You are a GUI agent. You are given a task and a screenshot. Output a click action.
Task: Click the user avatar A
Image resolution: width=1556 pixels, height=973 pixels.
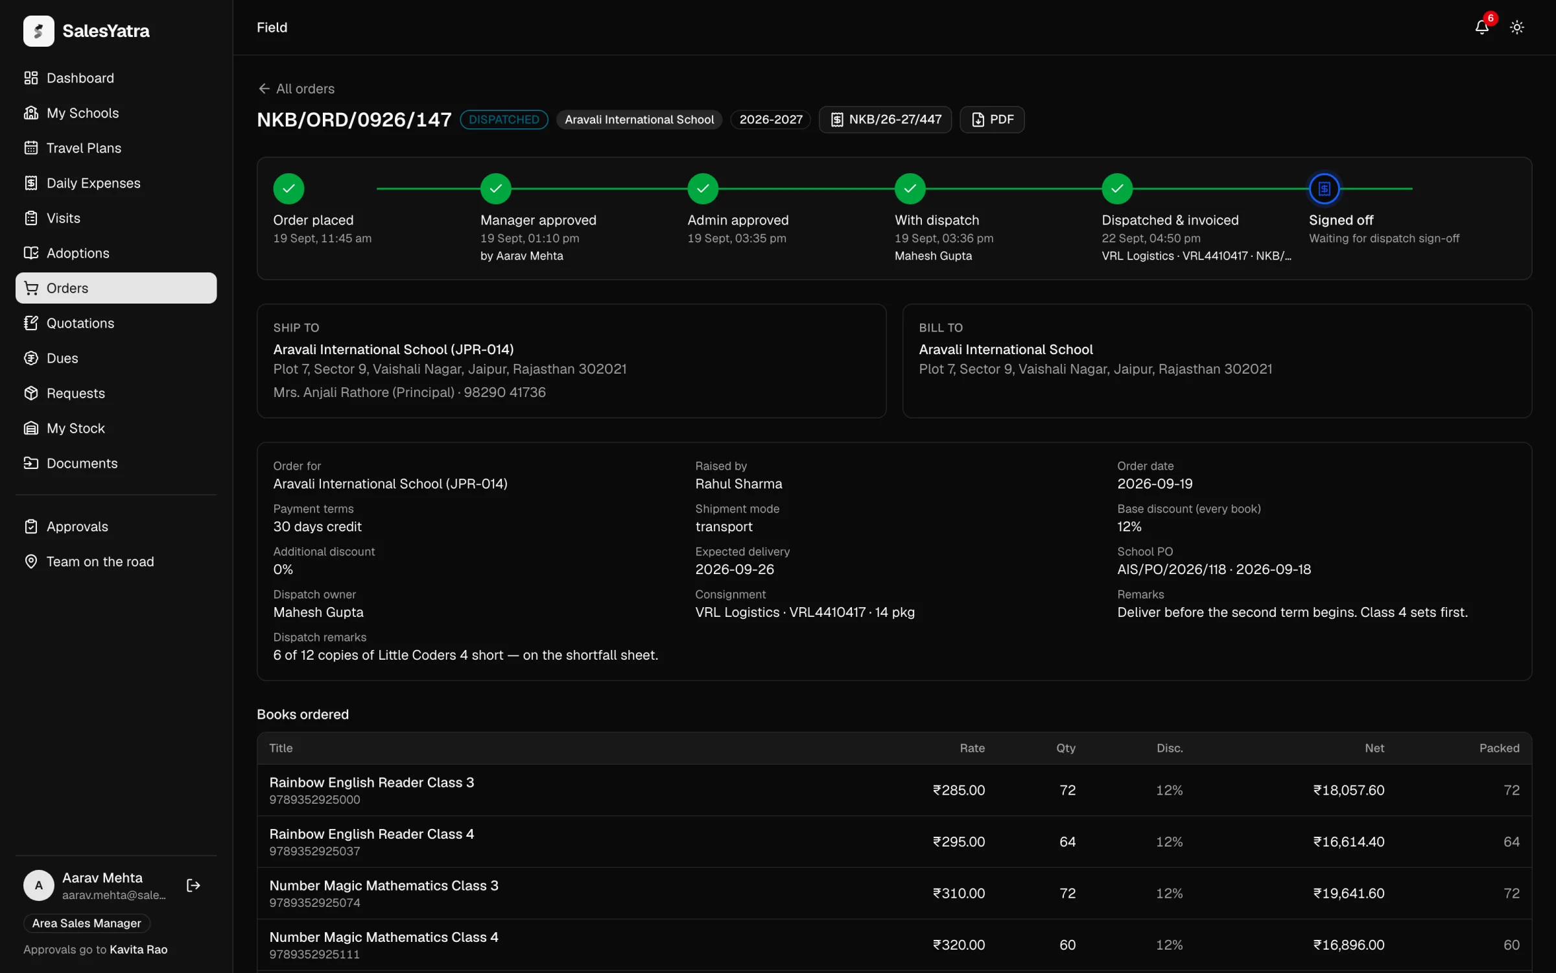pos(39,885)
